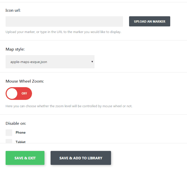
Task: Click the Icon url heading label
Action: tap(13, 10)
